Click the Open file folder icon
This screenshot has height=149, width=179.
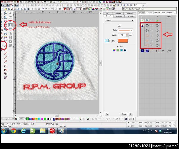[6, 9]
